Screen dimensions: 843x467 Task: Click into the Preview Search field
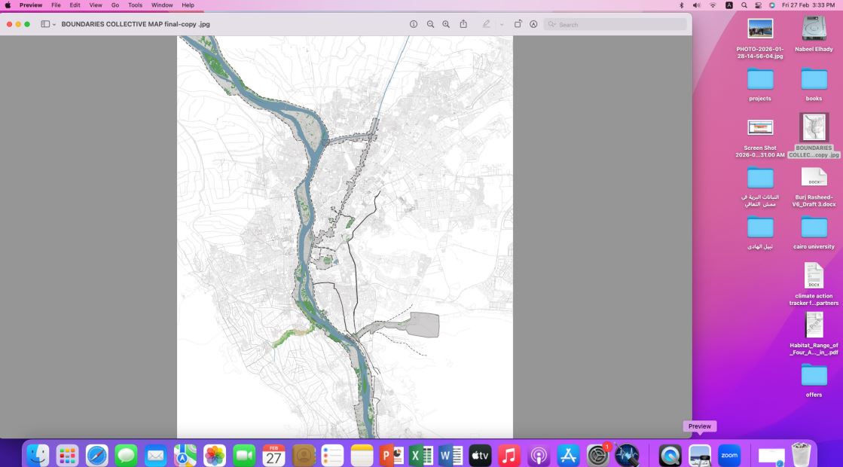tap(615, 25)
